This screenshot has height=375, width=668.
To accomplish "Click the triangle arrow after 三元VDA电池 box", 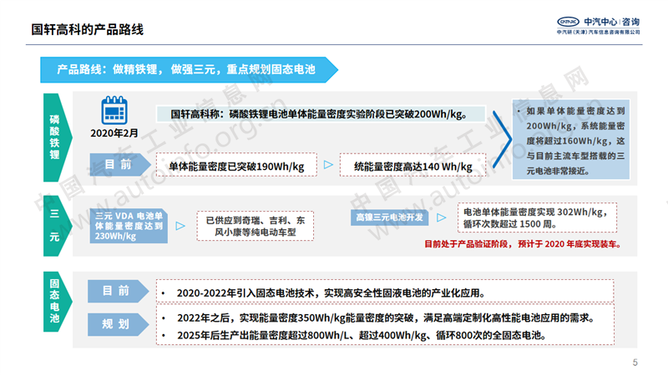I will [180, 226].
